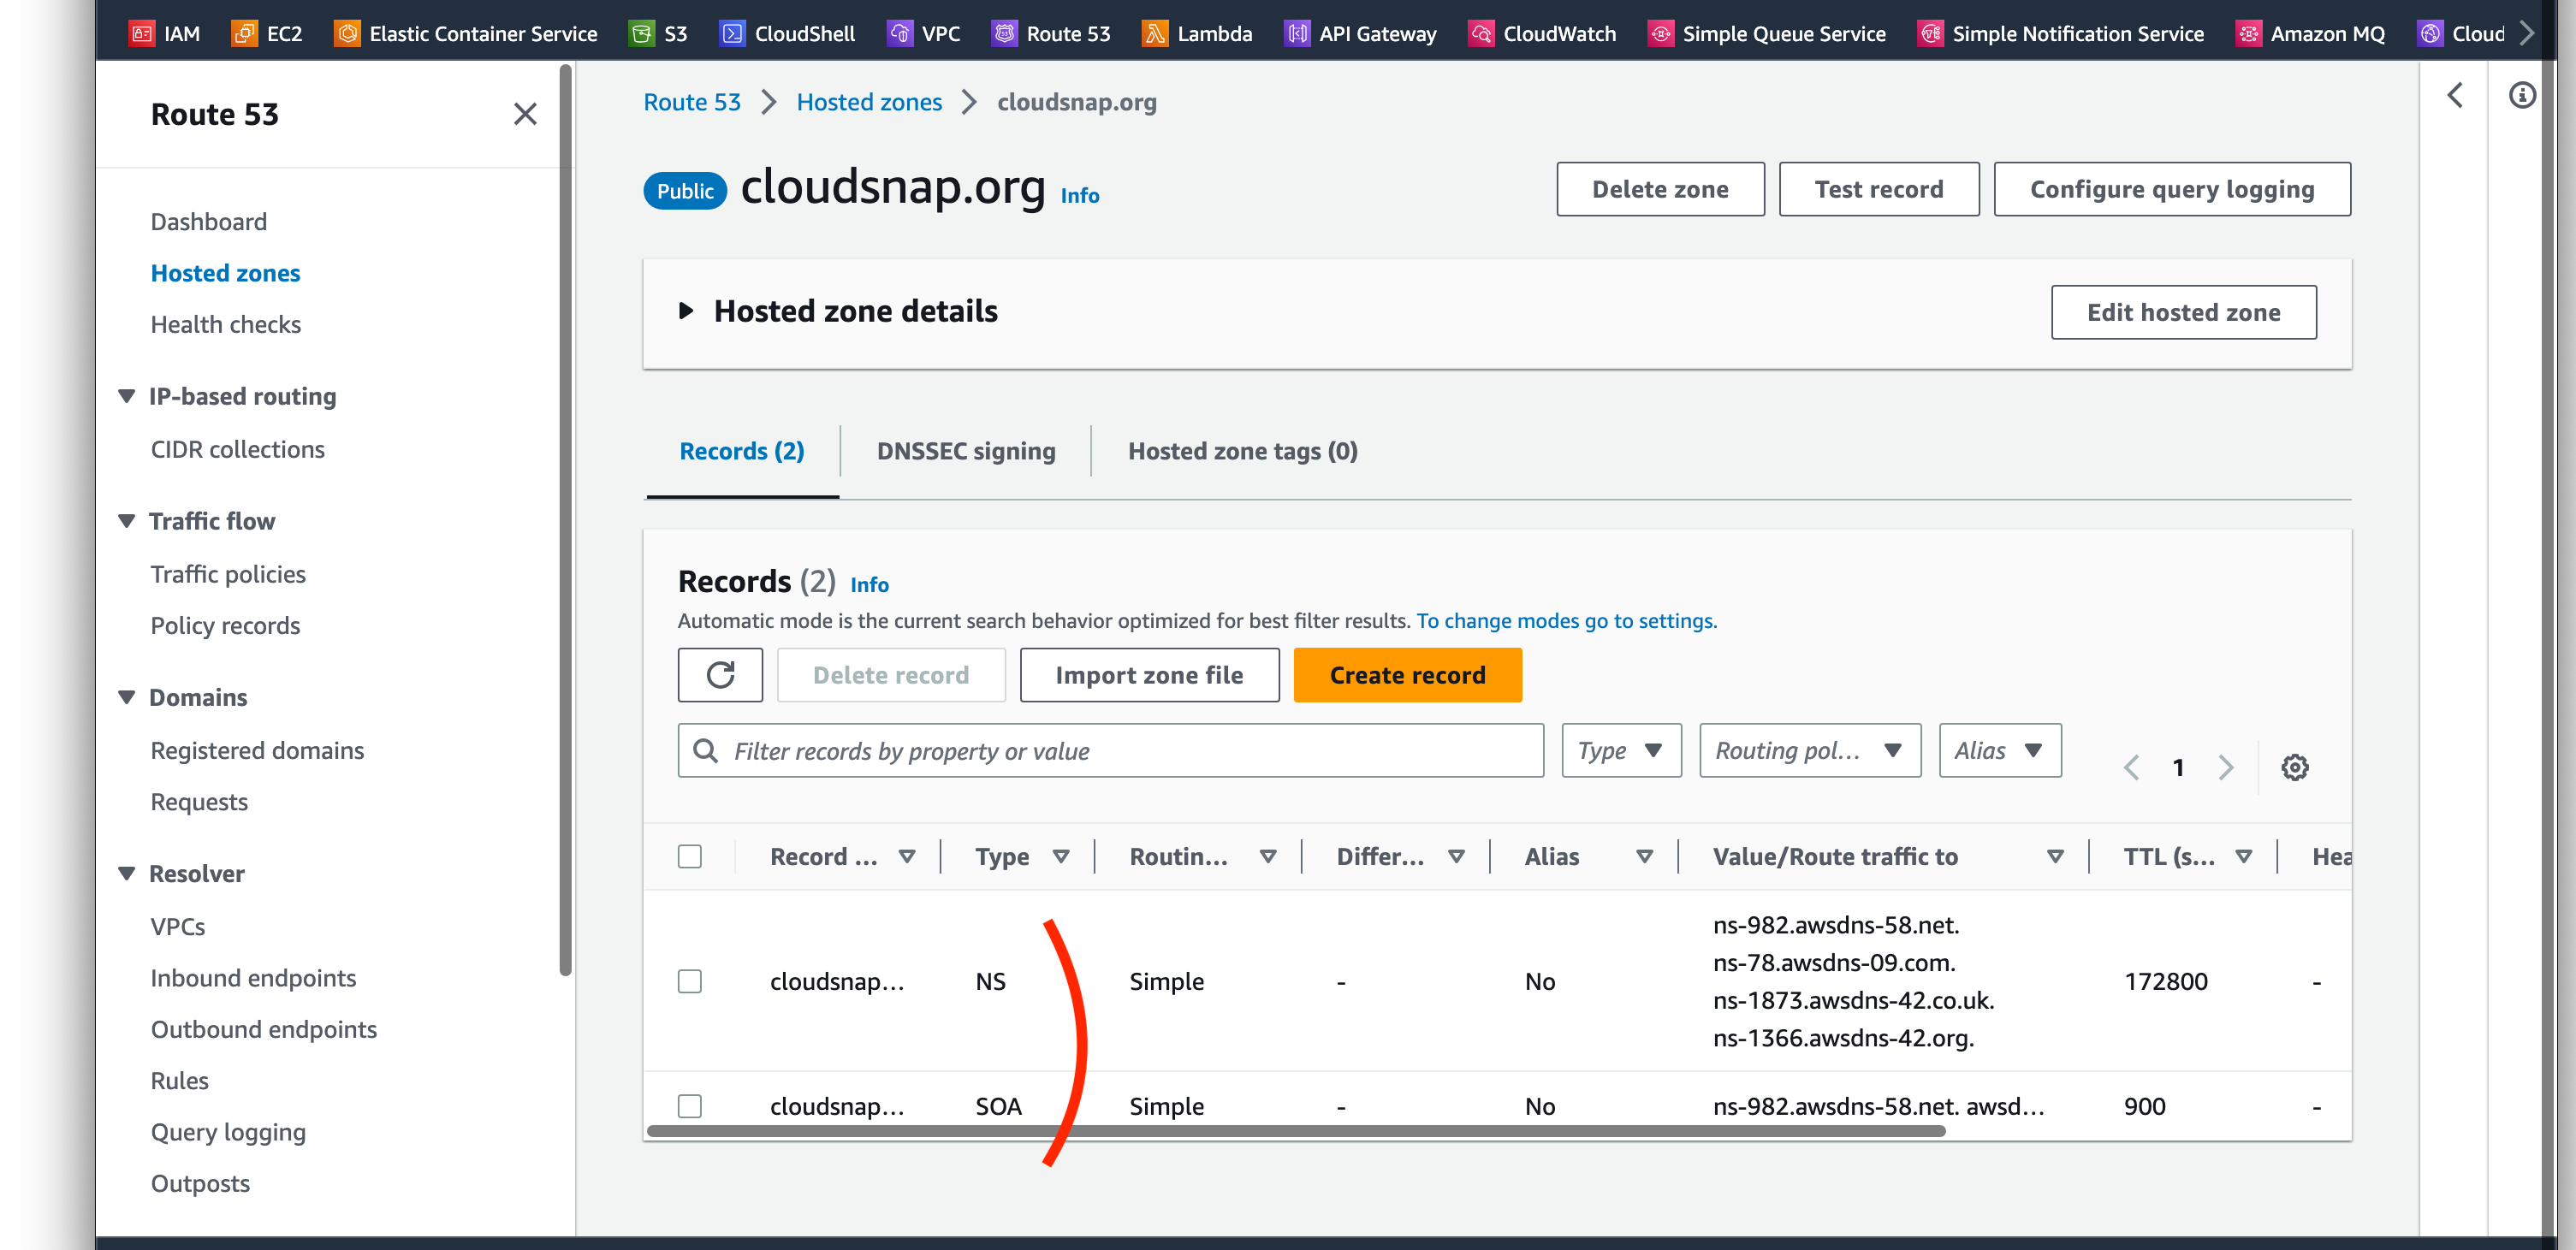
Task: Launch the CloudShell shortcut icon
Action: coord(732,33)
